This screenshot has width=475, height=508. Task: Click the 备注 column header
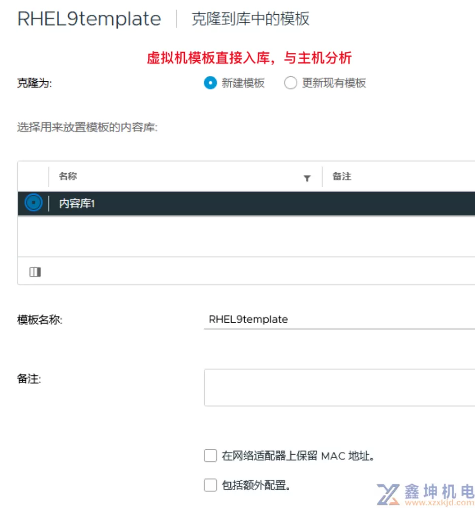click(x=342, y=176)
